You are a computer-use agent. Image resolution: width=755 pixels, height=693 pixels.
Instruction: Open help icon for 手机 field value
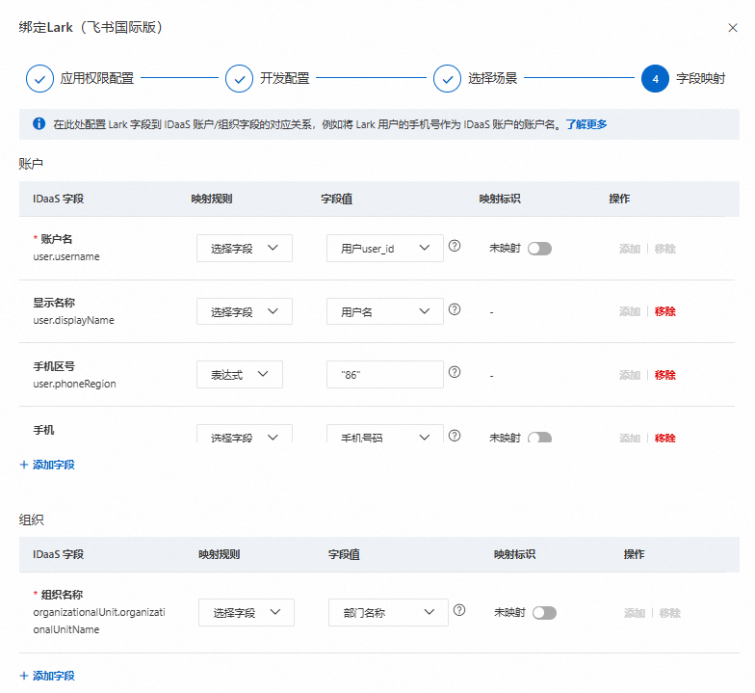pyautogui.click(x=455, y=436)
